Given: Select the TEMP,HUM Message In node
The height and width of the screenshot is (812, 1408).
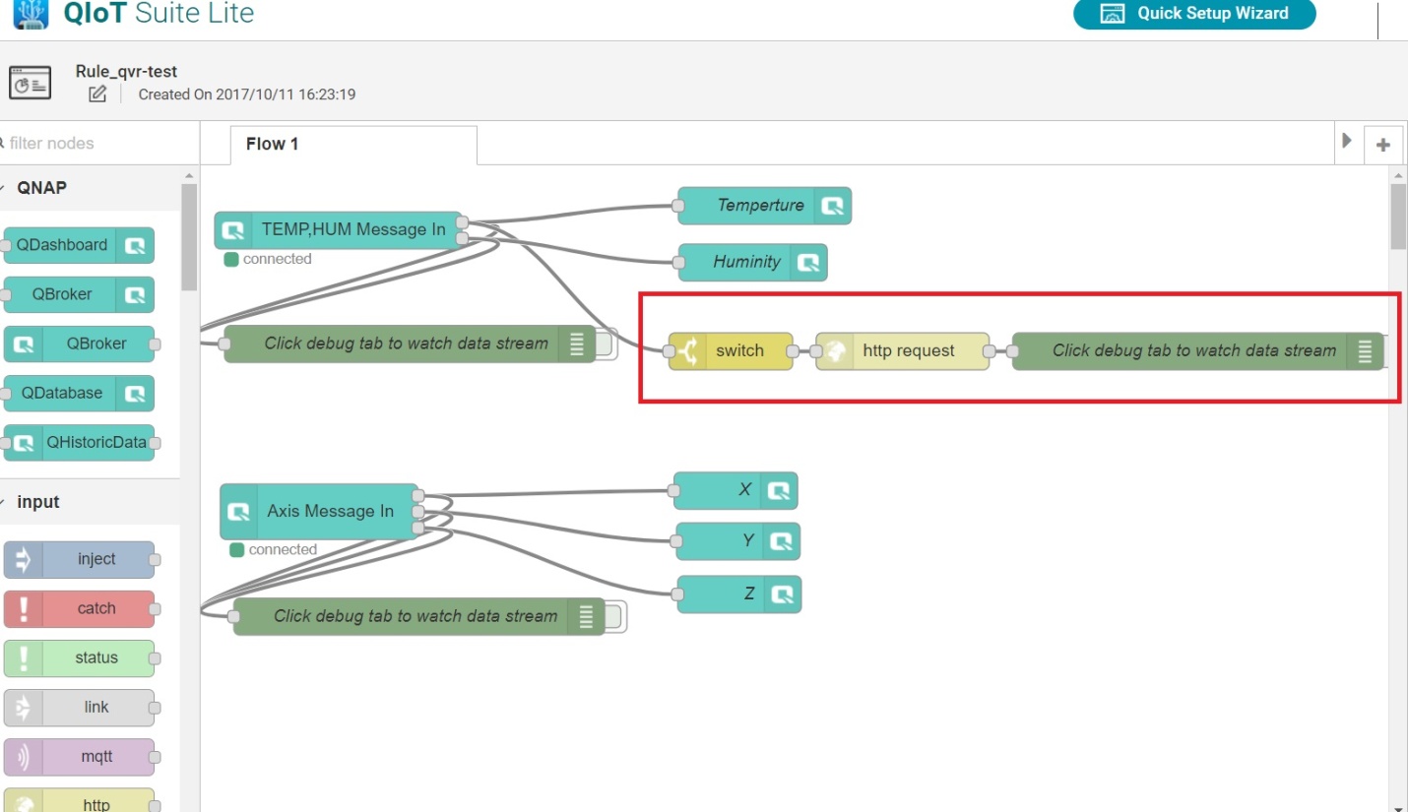Looking at the screenshot, I should (338, 230).
